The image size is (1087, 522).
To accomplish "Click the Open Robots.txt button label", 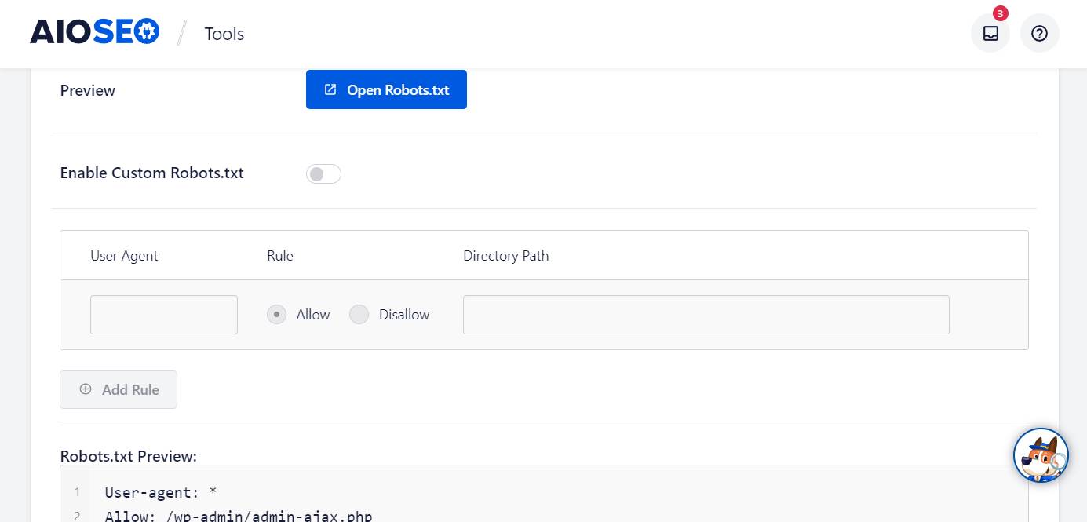I will coord(398,90).
